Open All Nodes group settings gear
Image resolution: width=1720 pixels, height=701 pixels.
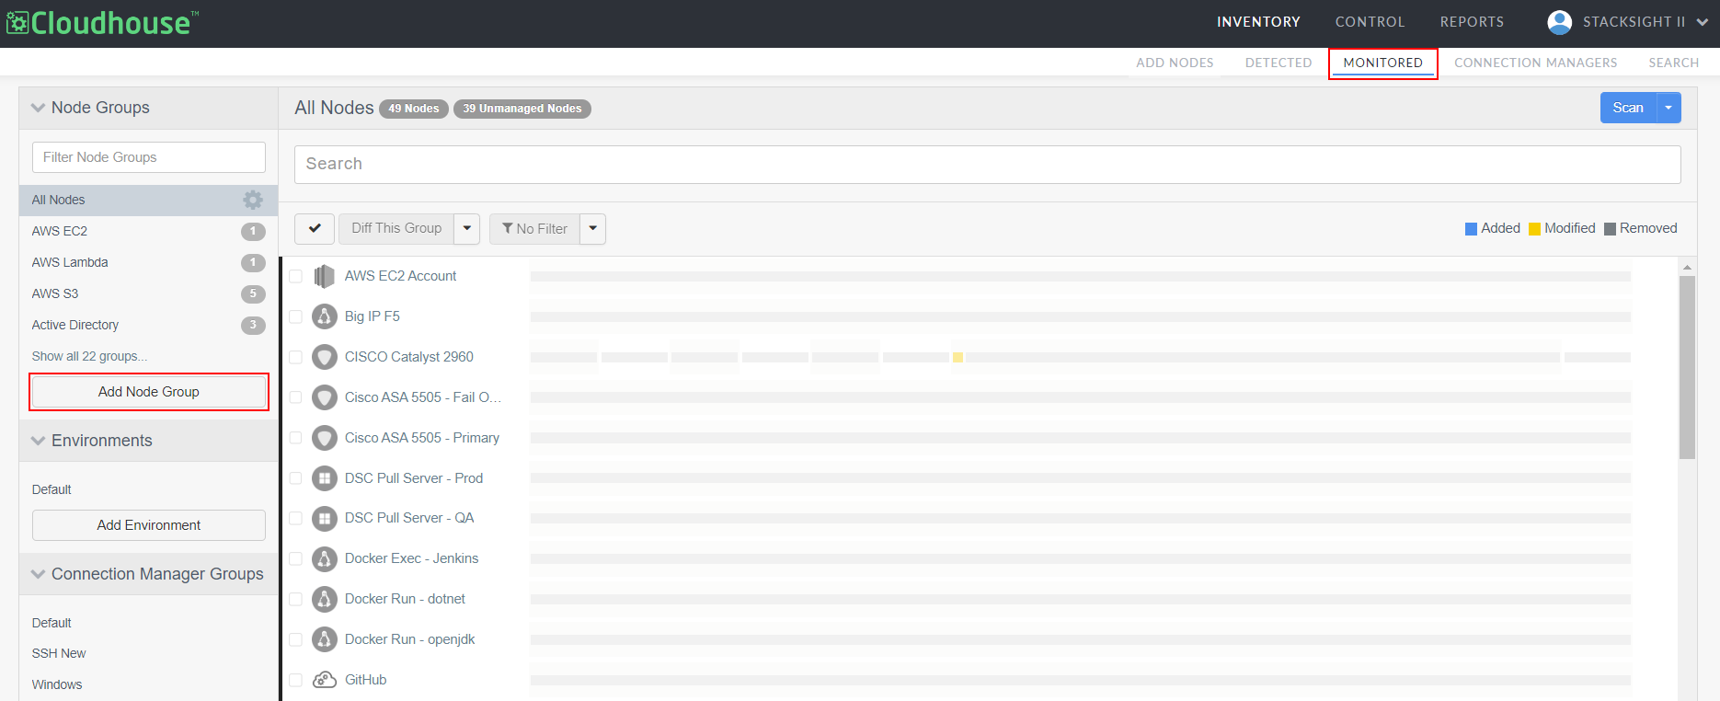click(x=253, y=200)
